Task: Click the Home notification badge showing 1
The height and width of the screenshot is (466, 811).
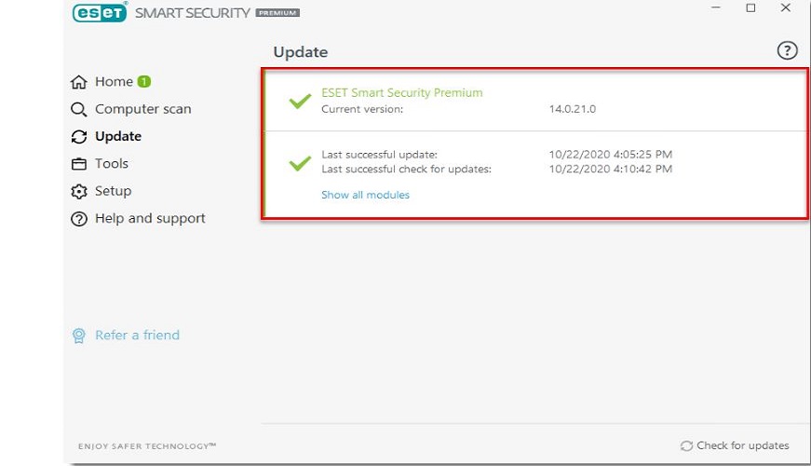Action: tap(144, 81)
